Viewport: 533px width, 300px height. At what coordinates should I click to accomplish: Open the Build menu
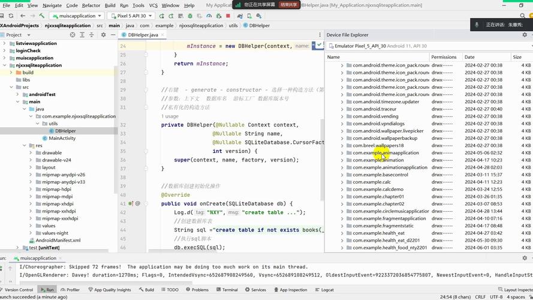110,5
